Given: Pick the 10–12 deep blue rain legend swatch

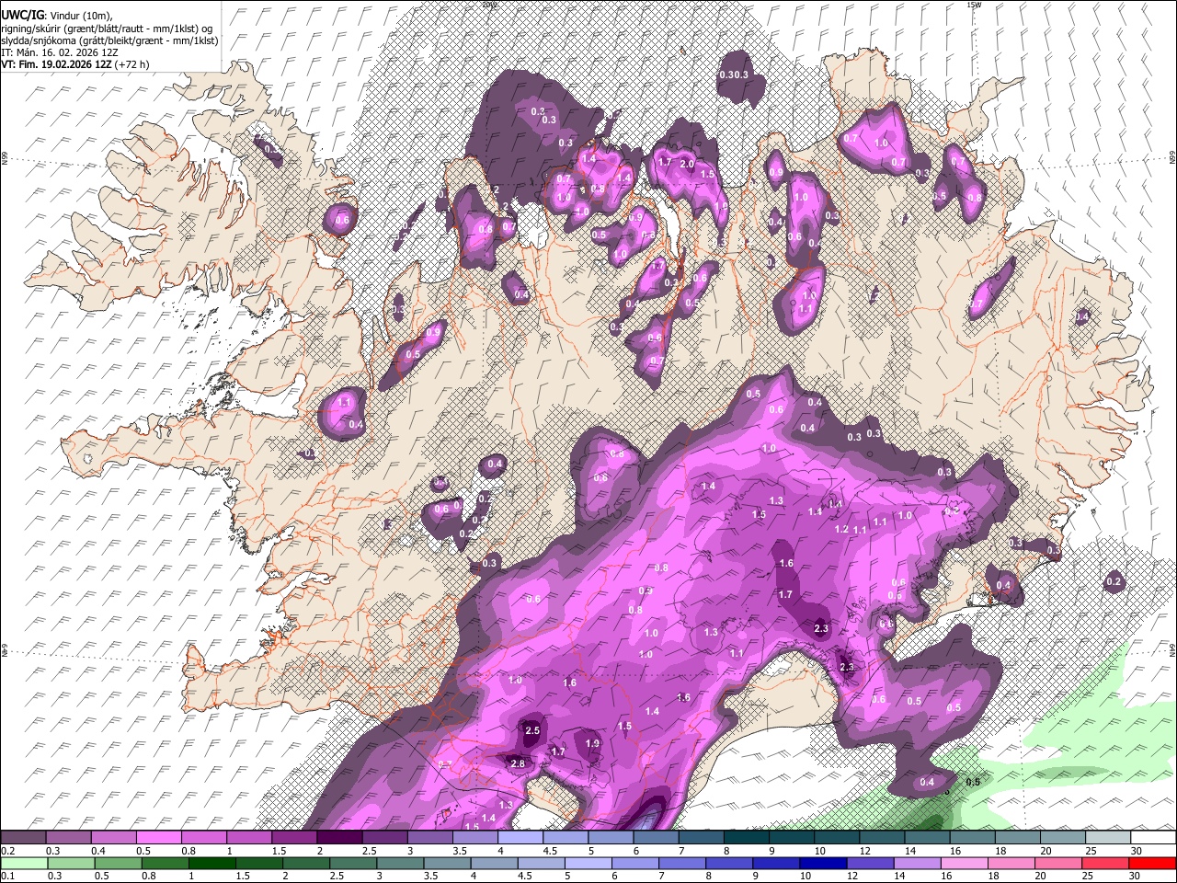Looking at the screenshot, I should click(x=822, y=864).
